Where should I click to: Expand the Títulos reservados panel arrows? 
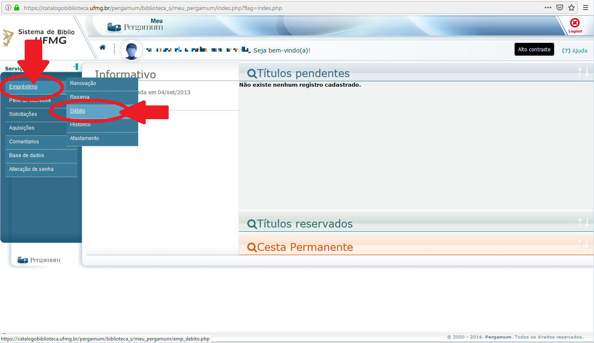pos(583,223)
